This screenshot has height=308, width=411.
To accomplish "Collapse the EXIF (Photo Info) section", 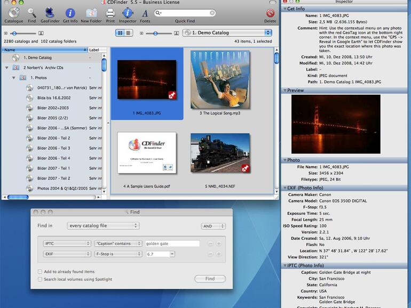I will [x=284, y=188].
